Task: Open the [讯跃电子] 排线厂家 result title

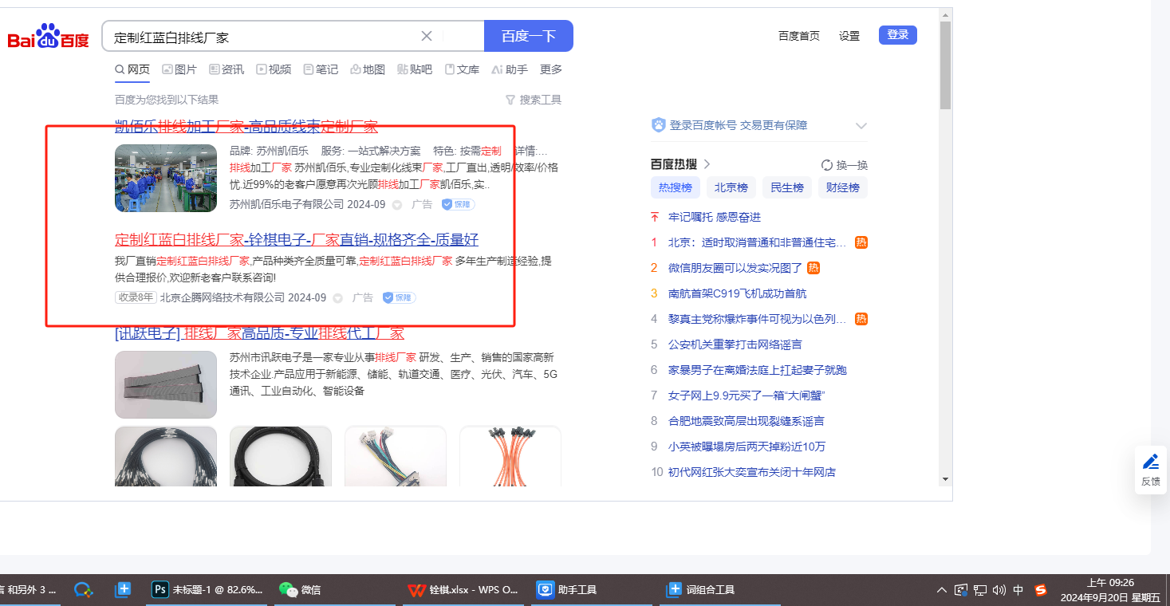Action: point(259,333)
